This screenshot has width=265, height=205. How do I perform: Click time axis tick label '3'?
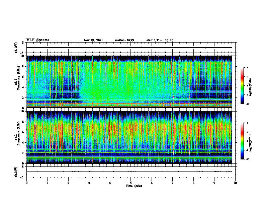pos(89,183)
